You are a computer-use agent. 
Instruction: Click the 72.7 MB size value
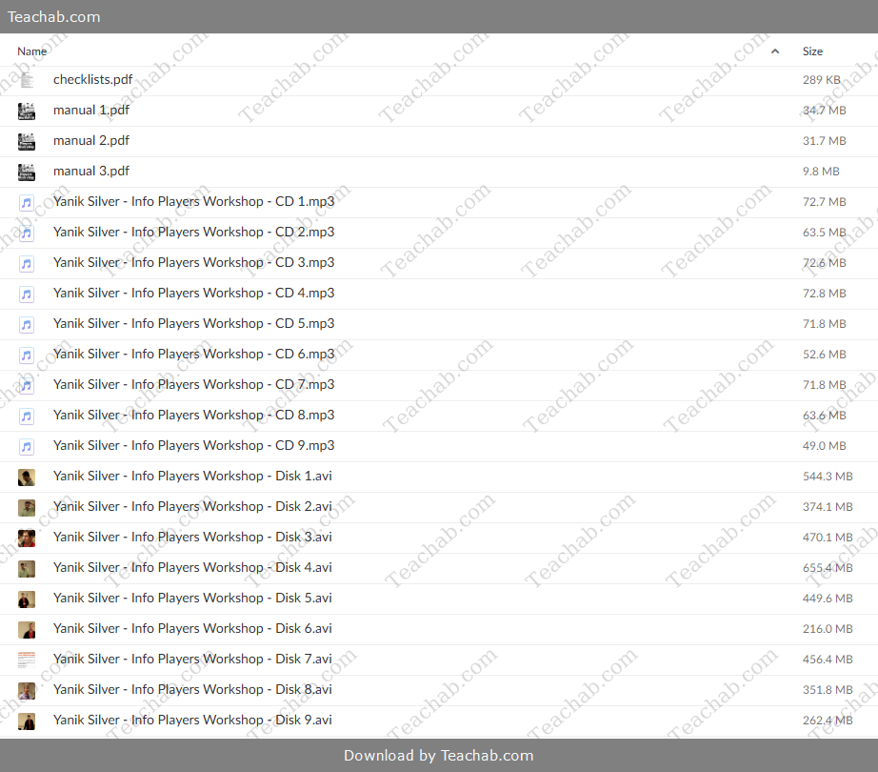tap(825, 202)
